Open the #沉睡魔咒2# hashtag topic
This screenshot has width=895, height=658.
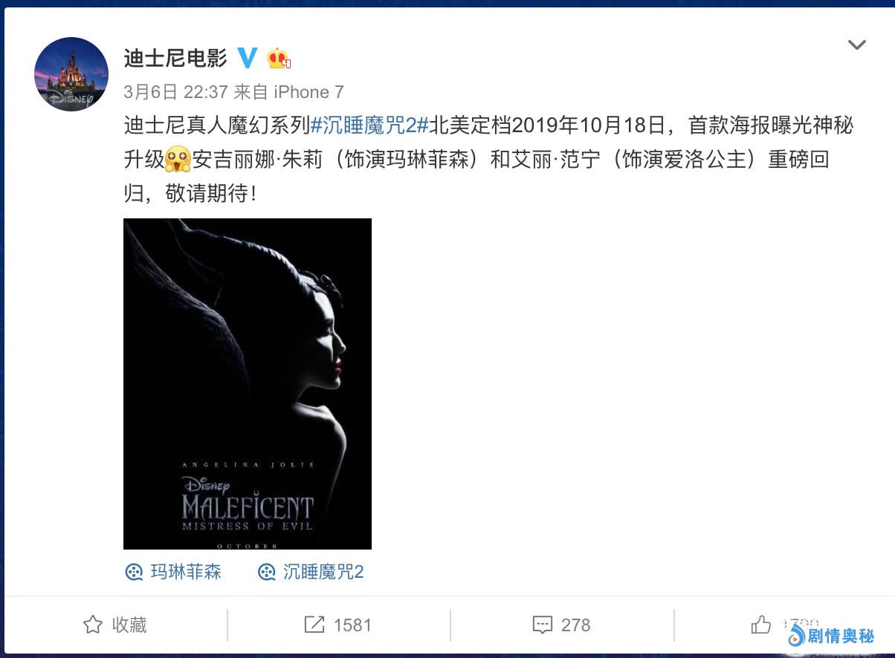coord(369,126)
